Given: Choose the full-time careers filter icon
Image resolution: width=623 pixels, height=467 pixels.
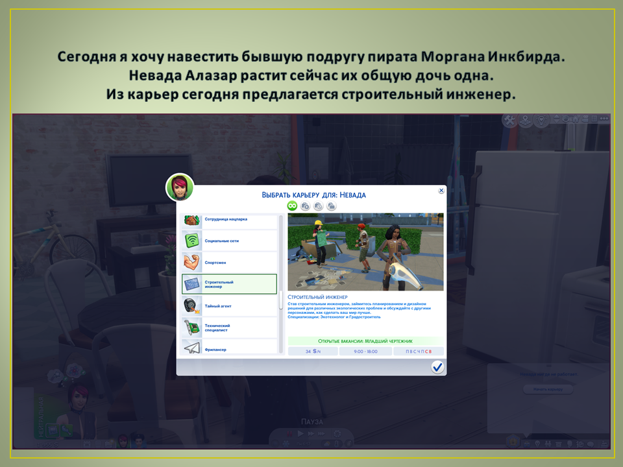Looking at the screenshot, I should pyautogui.click(x=305, y=206).
